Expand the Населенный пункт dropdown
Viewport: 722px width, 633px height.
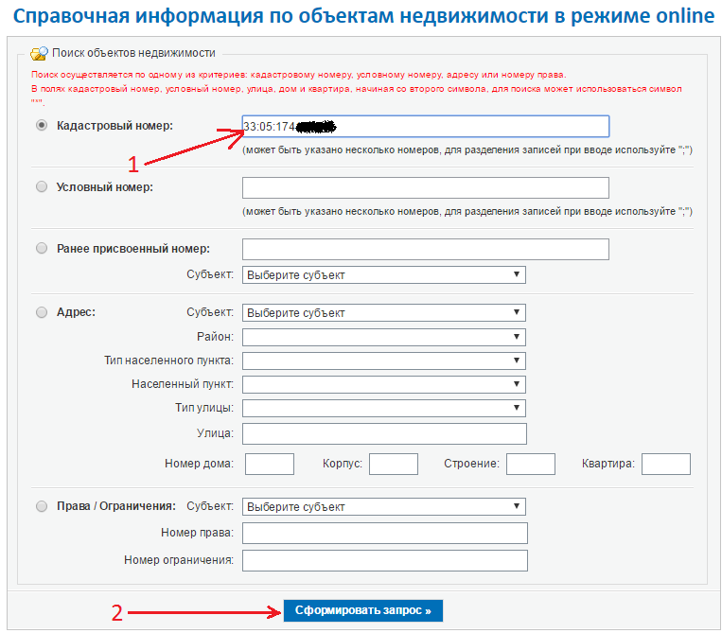point(383,384)
